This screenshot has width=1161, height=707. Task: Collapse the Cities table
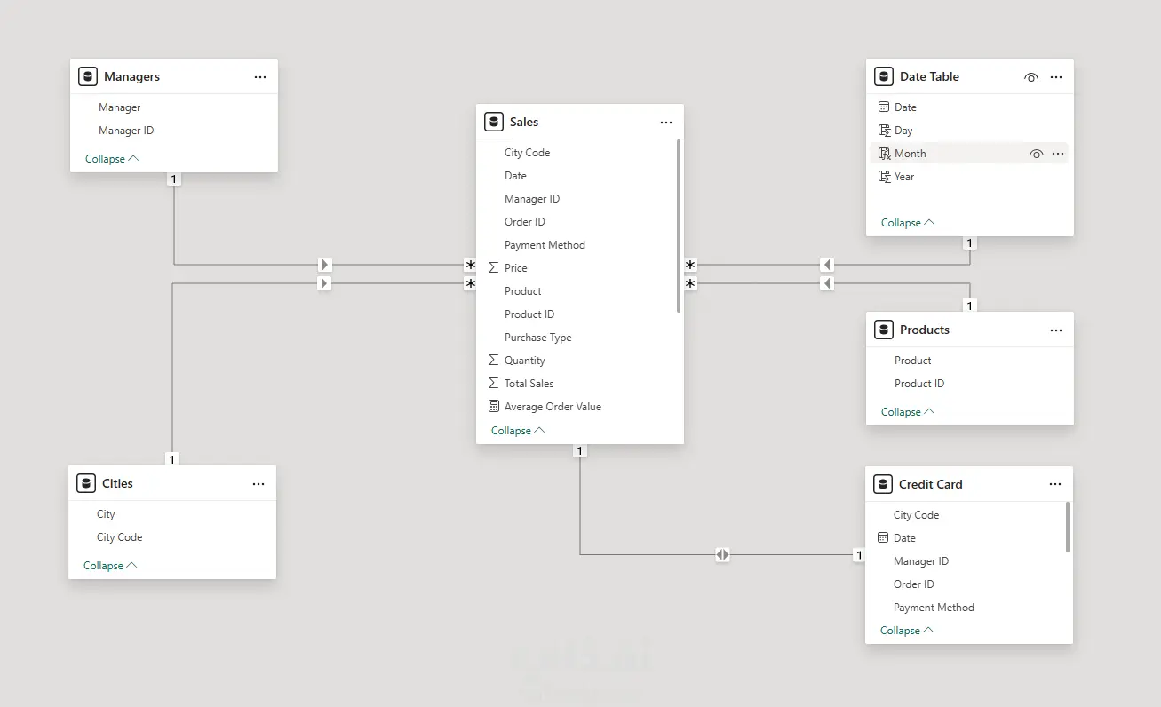110,566
